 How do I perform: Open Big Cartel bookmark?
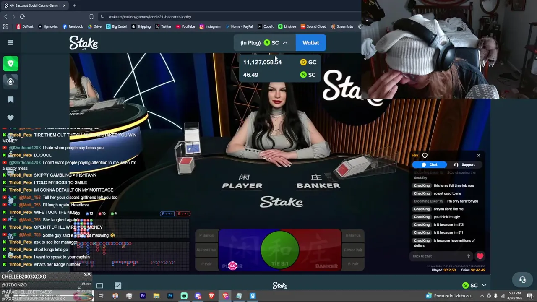[x=116, y=26]
